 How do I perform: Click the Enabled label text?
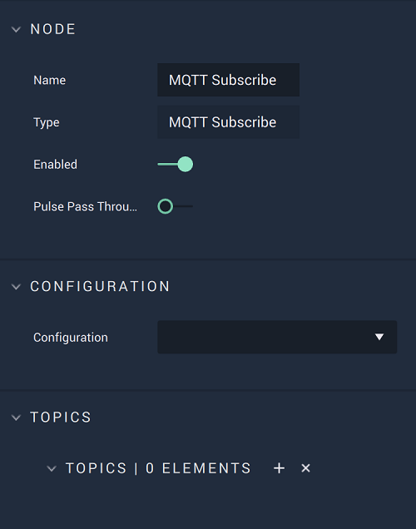click(56, 165)
